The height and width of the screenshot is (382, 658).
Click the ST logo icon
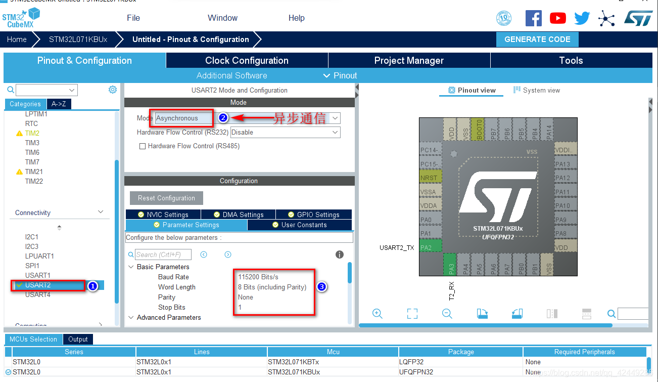pyautogui.click(x=638, y=18)
